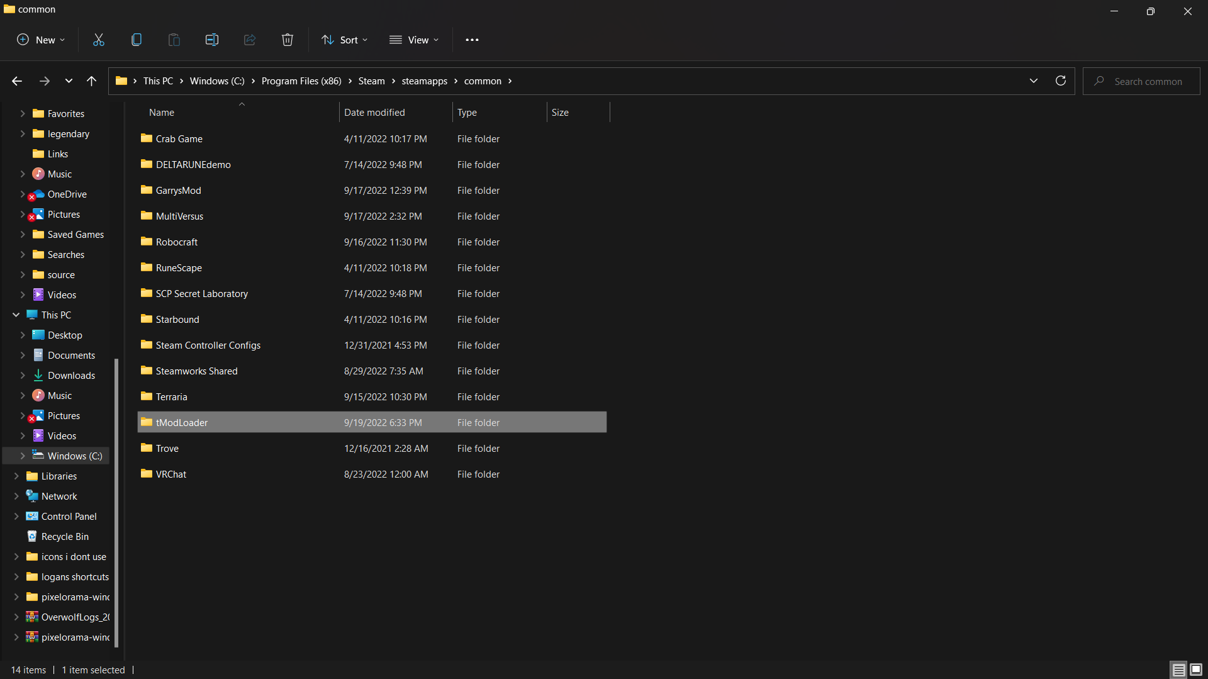The width and height of the screenshot is (1208, 679).
Task: Select OneDrive in the navigation pane
Action: pos(67,194)
